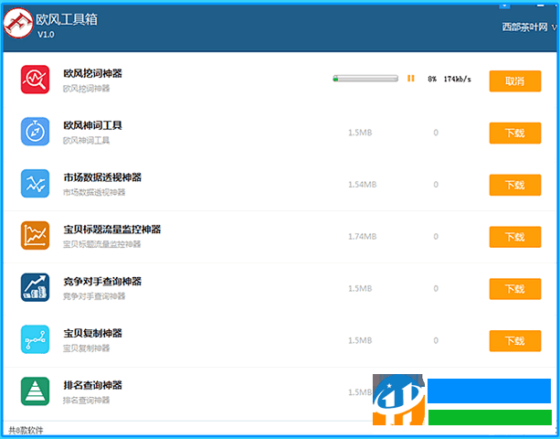The height and width of the screenshot is (439, 560).
Task: Click the 欧风工具箱 logo icon
Action: tap(18, 23)
